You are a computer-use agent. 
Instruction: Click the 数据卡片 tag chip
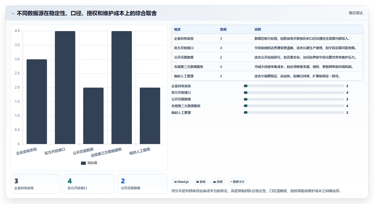[x=237, y=182]
